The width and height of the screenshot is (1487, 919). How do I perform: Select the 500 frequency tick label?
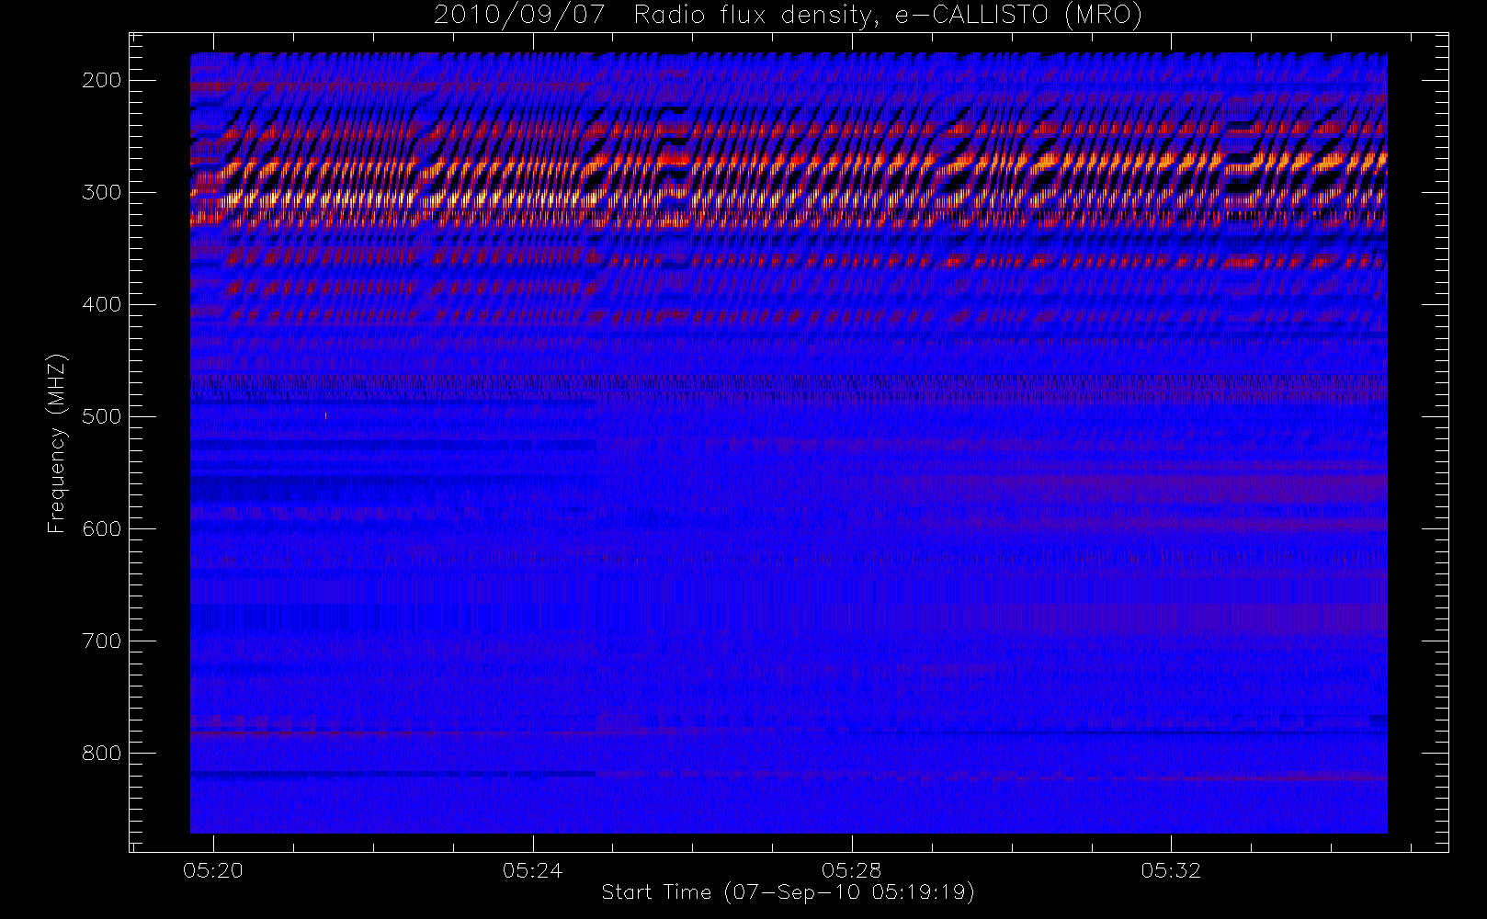[101, 416]
